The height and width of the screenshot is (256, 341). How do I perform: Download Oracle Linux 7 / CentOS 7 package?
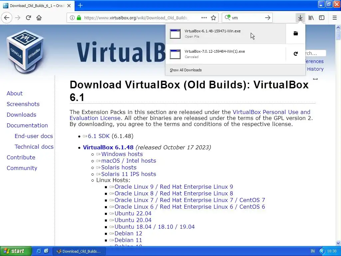pos(189,200)
